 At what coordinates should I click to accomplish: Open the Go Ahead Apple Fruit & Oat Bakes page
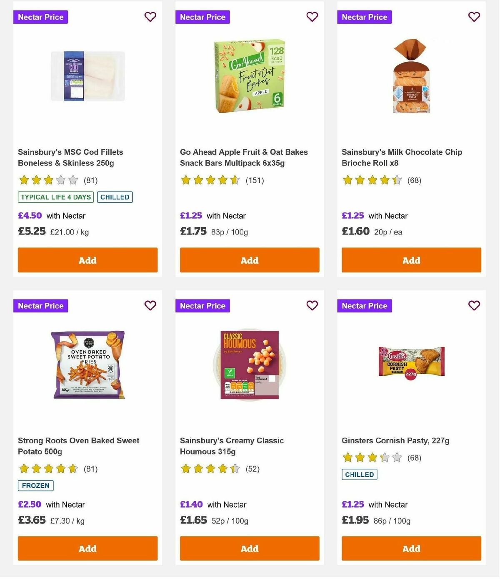244,157
